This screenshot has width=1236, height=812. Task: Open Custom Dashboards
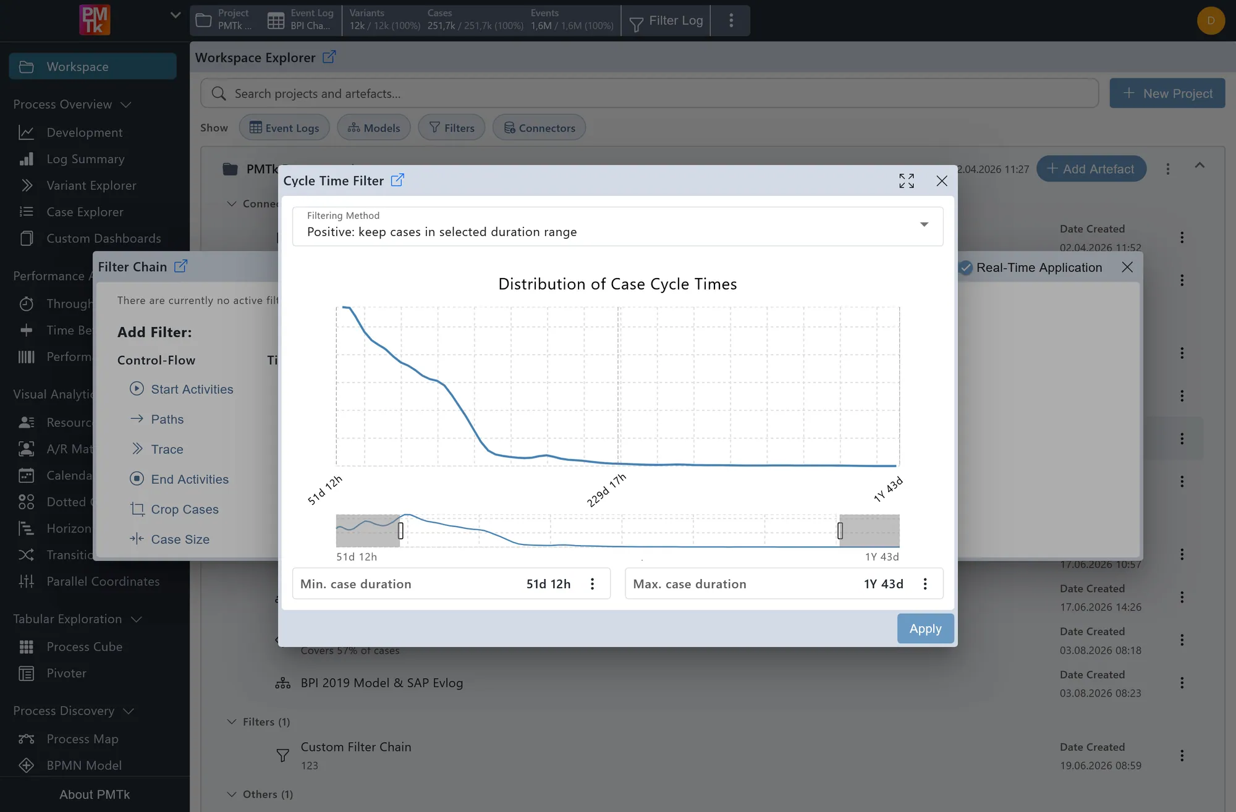click(103, 239)
